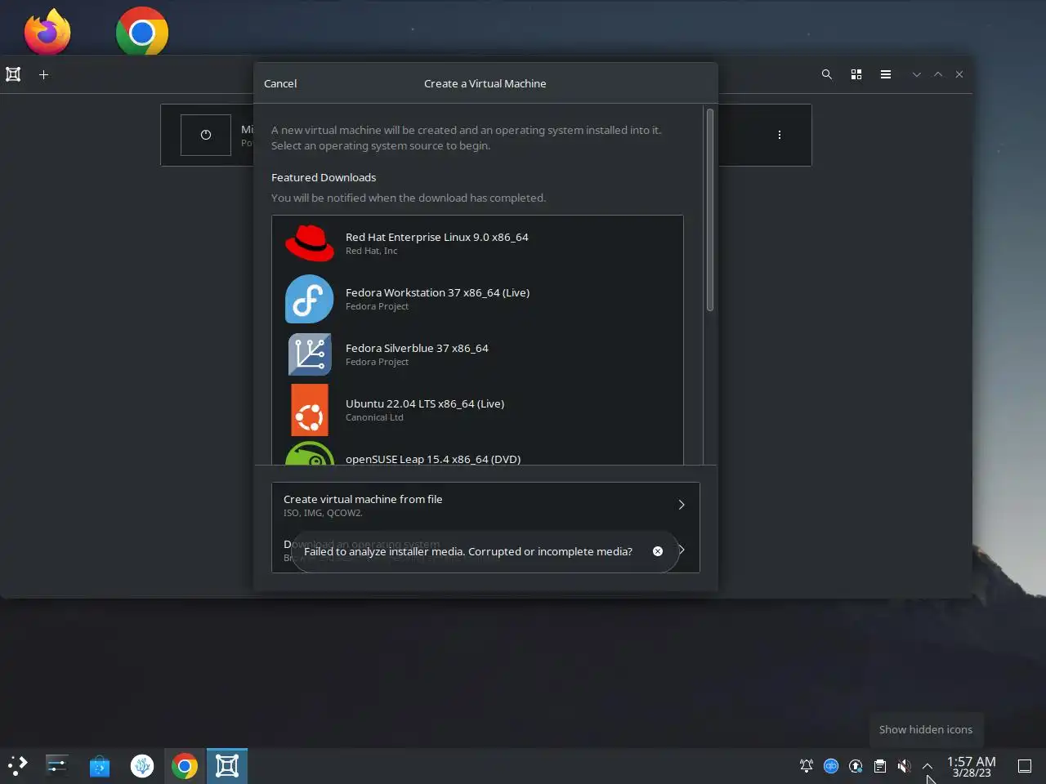The height and width of the screenshot is (784, 1046).
Task: Open the round white taskbar app icon
Action: click(142, 765)
